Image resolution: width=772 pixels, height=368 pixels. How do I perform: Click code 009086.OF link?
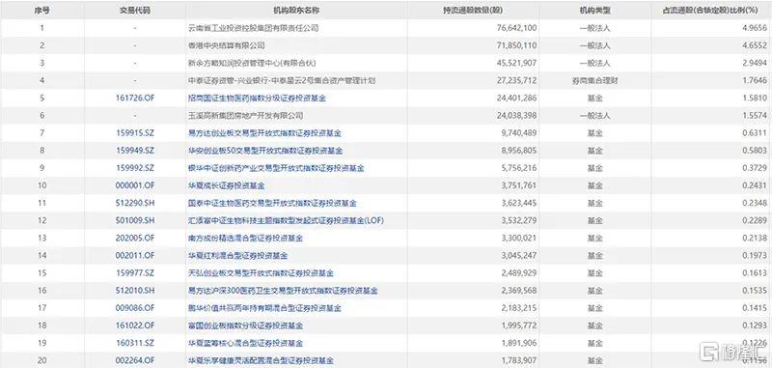(135, 308)
